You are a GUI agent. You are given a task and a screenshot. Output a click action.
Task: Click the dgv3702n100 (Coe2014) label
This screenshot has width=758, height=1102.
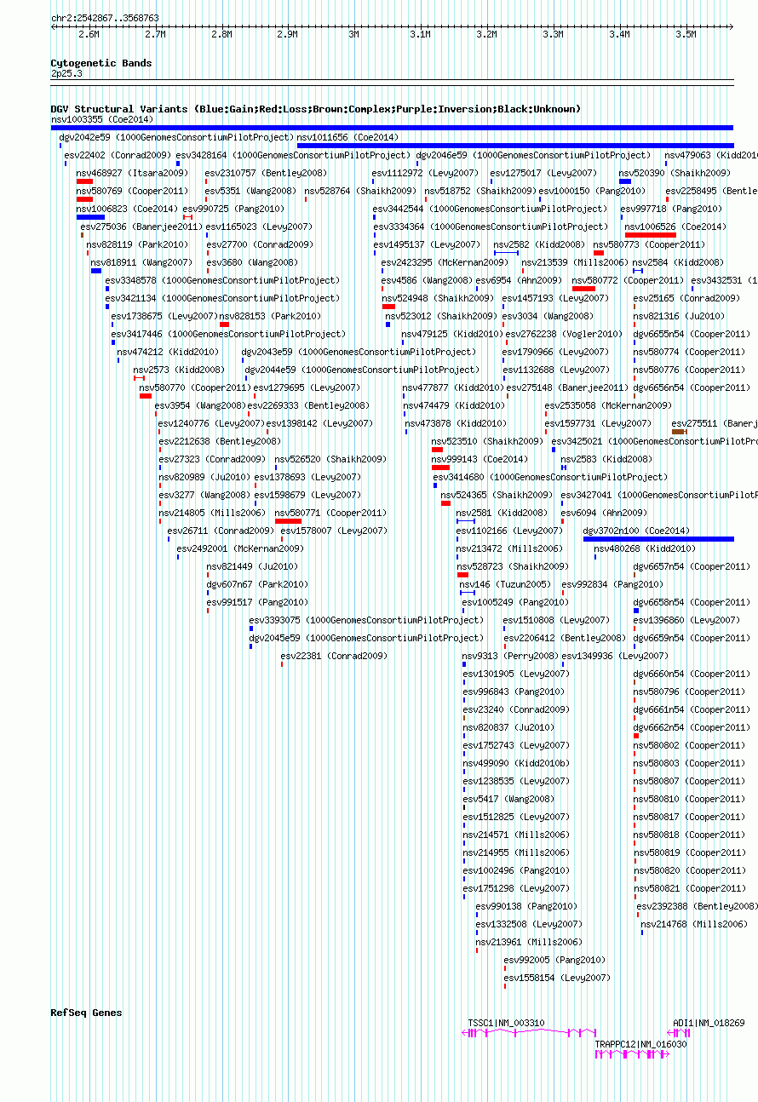tap(636, 531)
